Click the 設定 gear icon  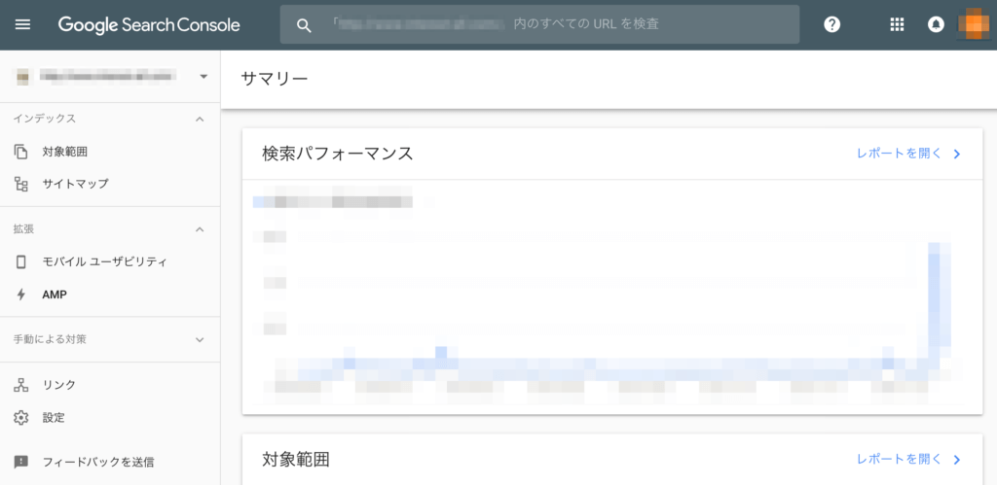pos(21,418)
